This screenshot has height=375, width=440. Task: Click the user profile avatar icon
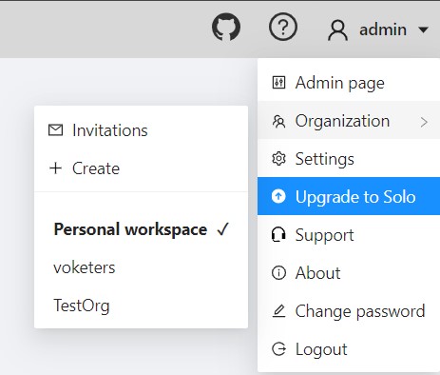[337, 30]
